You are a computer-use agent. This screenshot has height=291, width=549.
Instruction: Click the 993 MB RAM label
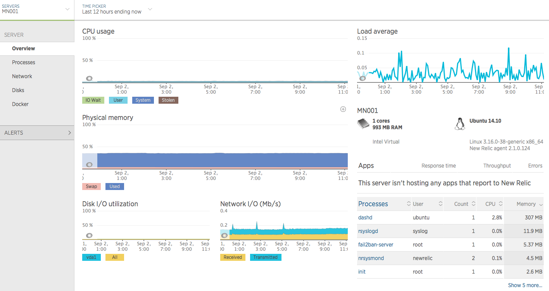(387, 127)
